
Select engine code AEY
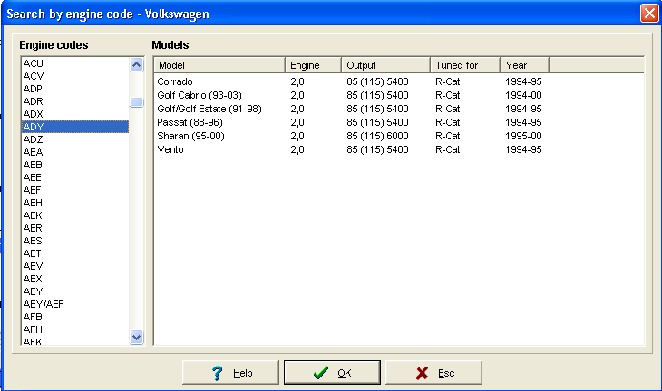click(x=75, y=291)
